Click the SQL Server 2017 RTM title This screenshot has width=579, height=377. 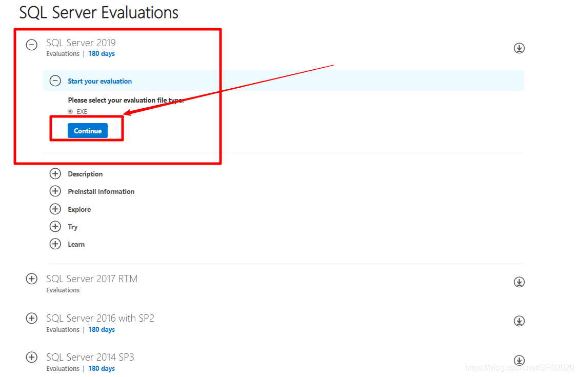point(92,279)
